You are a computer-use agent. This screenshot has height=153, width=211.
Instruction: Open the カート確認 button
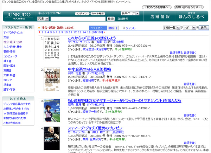[97, 14]
